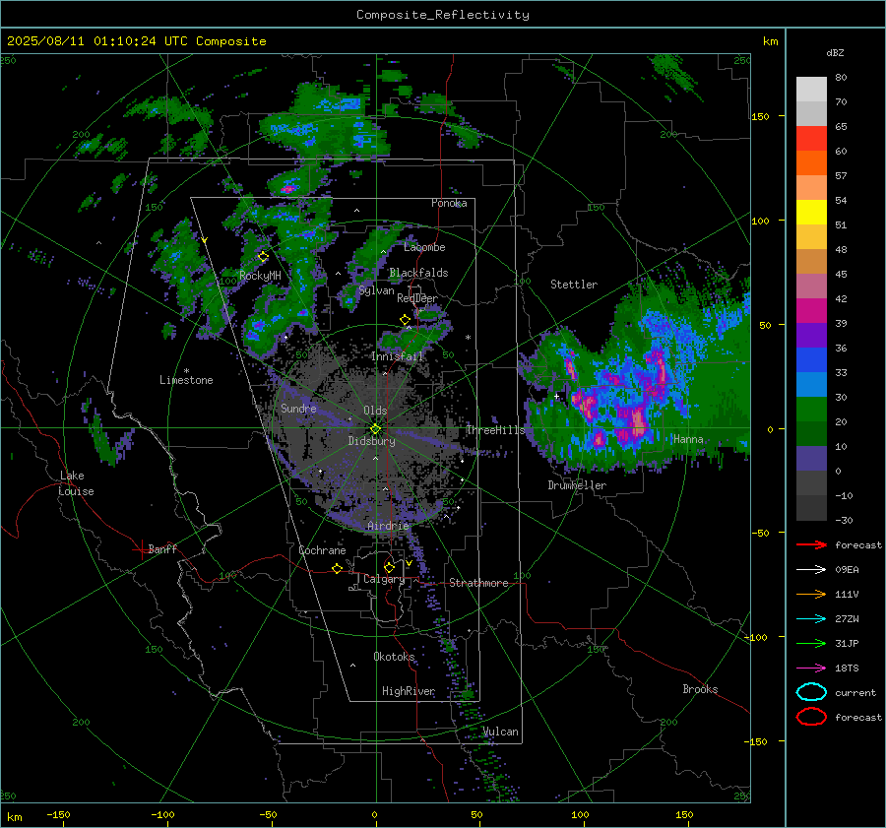Click the Airdrie label
Viewport: 886px width, 828px height.
click(x=388, y=526)
